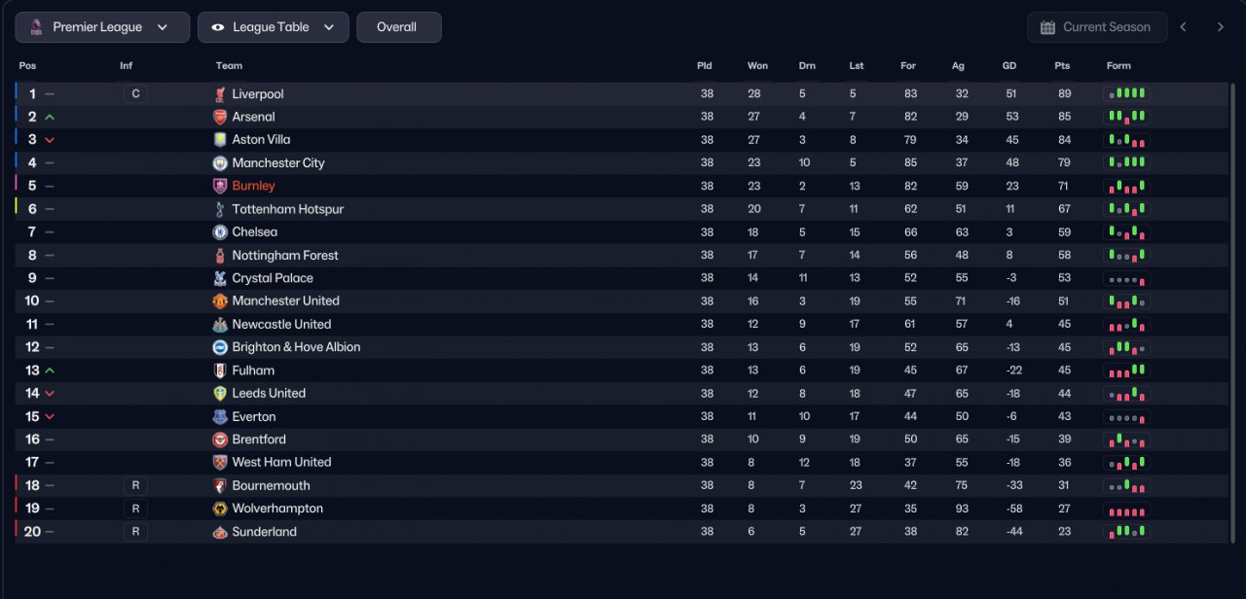Click the Chelsea club badge icon
The width and height of the screenshot is (1246, 599).
(220, 232)
